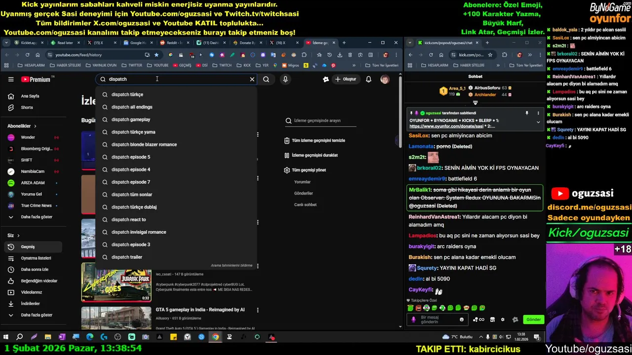Choose dispatch invisigal romance suggestion
This screenshot has width=632, height=355.
(x=177, y=232)
